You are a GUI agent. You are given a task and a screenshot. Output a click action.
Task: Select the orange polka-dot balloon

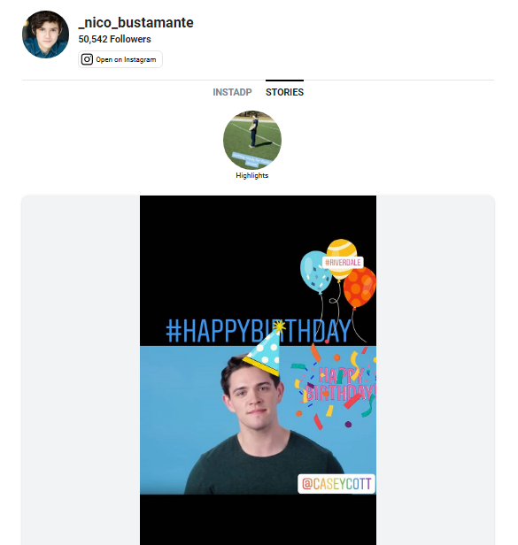(x=360, y=288)
